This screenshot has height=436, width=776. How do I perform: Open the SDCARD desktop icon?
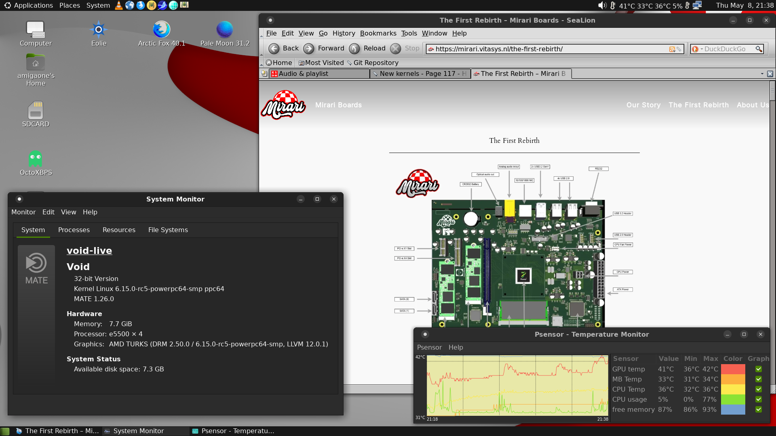[36, 110]
